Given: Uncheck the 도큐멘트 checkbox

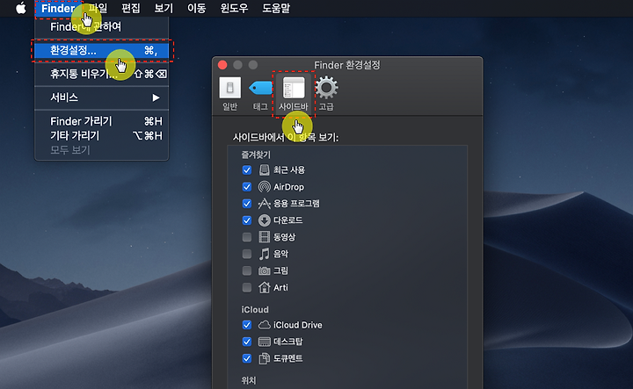Looking at the screenshot, I should [247, 358].
